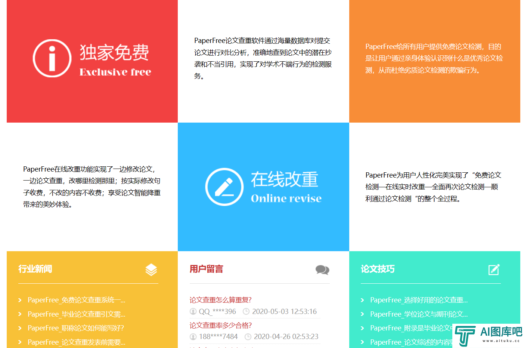The width and height of the screenshot is (527, 348).
Task: Open the question 论文查重率多少合格?
Action: point(221,326)
